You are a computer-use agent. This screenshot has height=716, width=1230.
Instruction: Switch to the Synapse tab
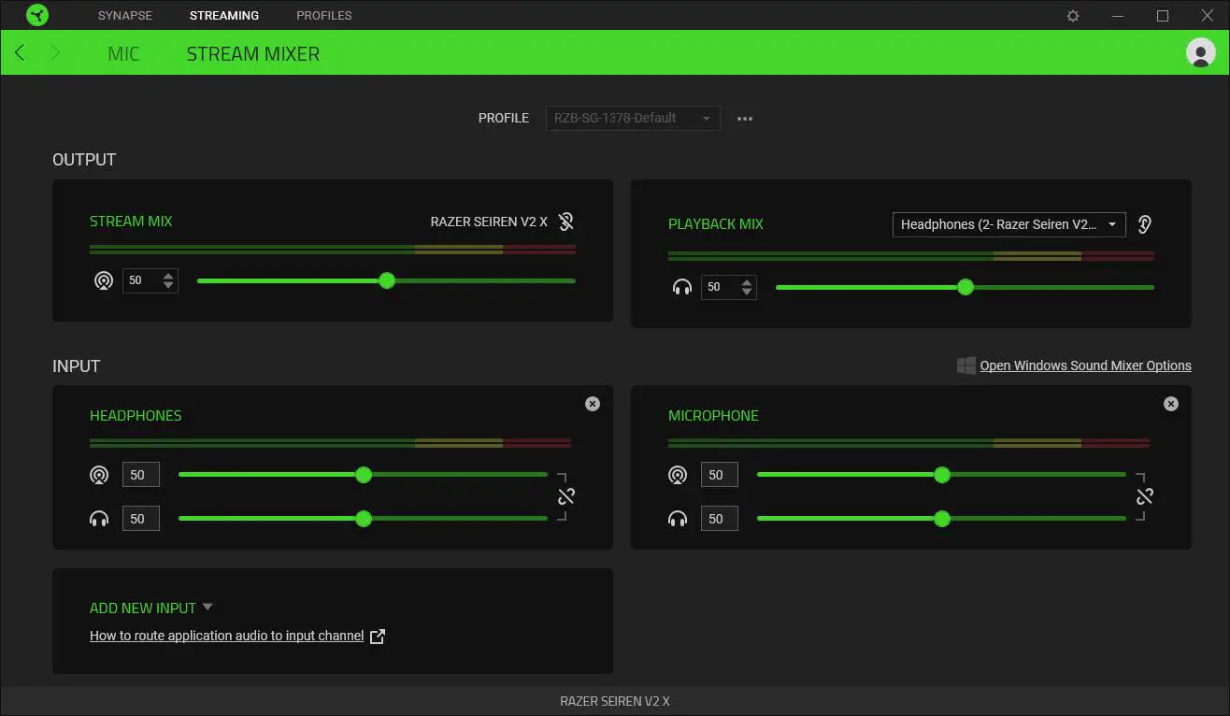coord(125,16)
